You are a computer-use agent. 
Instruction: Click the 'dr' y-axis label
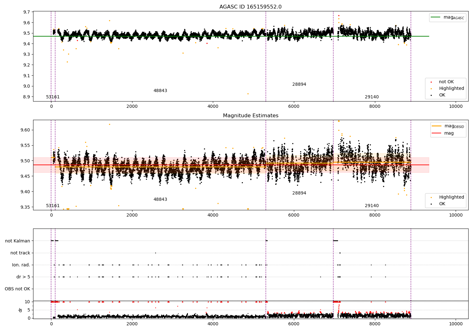(20, 310)
